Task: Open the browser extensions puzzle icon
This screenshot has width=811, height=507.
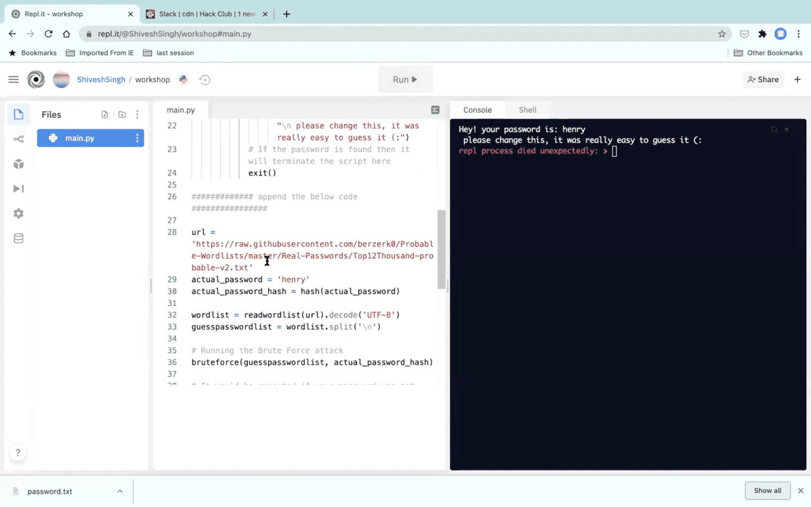Action: pos(762,34)
